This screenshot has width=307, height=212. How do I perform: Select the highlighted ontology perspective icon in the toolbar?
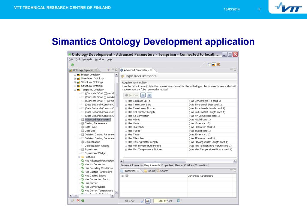click(x=214, y=65)
